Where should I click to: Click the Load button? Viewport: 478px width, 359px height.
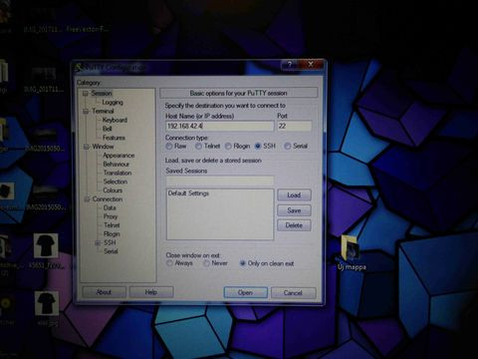coord(294,195)
